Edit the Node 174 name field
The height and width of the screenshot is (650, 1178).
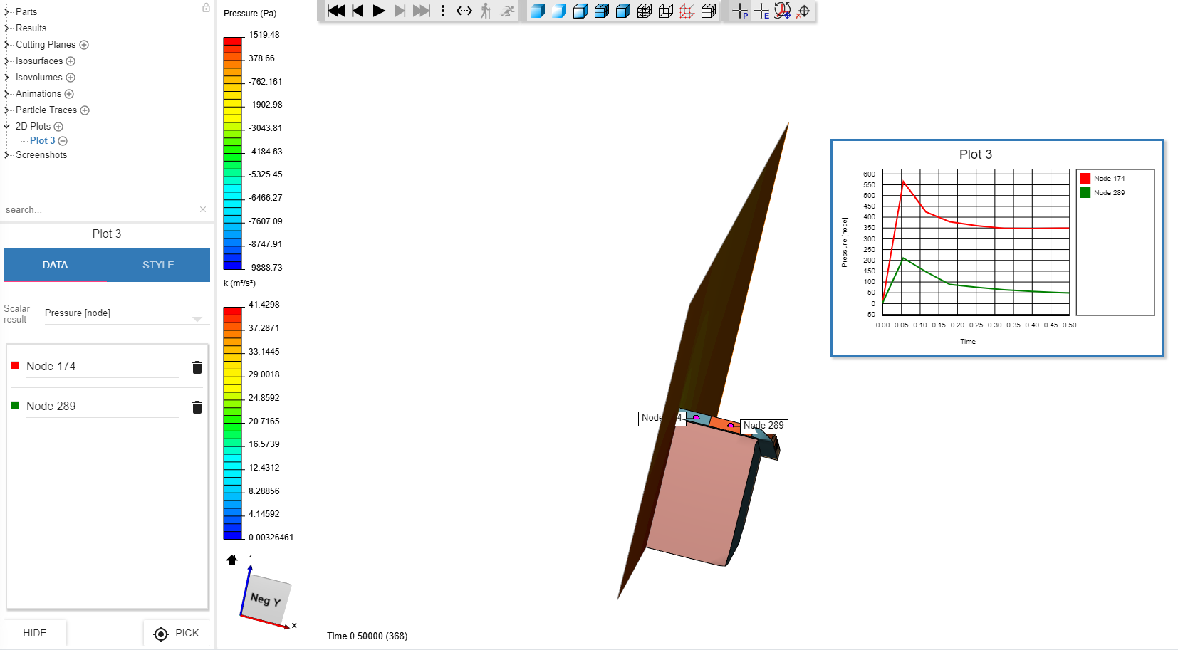pyautogui.click(x=102, y=366)
